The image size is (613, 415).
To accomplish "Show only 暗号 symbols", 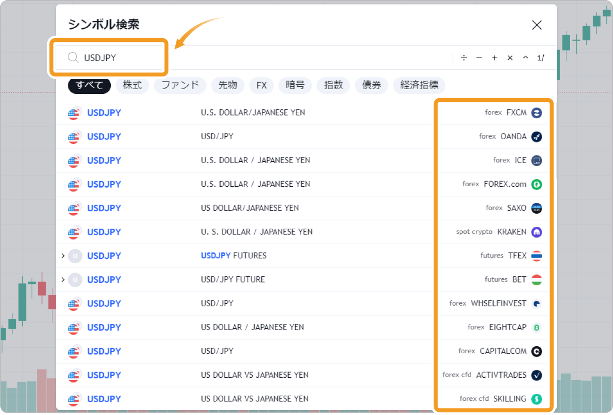I will tap(295, 85).
